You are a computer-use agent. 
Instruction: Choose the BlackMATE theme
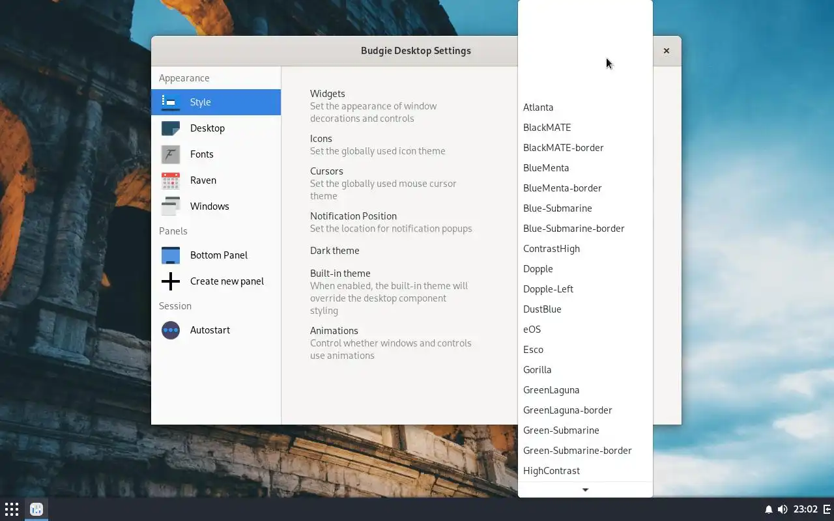point(585,128)
